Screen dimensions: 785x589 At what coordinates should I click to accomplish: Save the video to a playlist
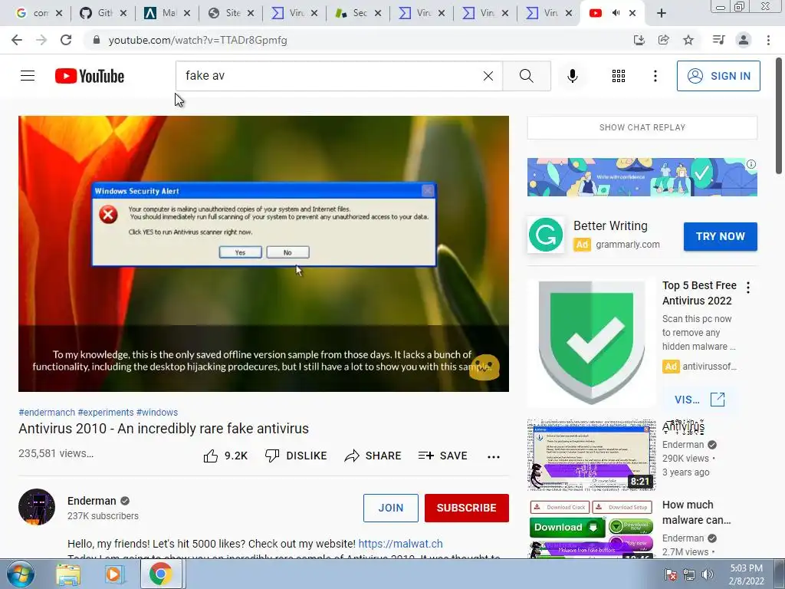pos(442,456)
